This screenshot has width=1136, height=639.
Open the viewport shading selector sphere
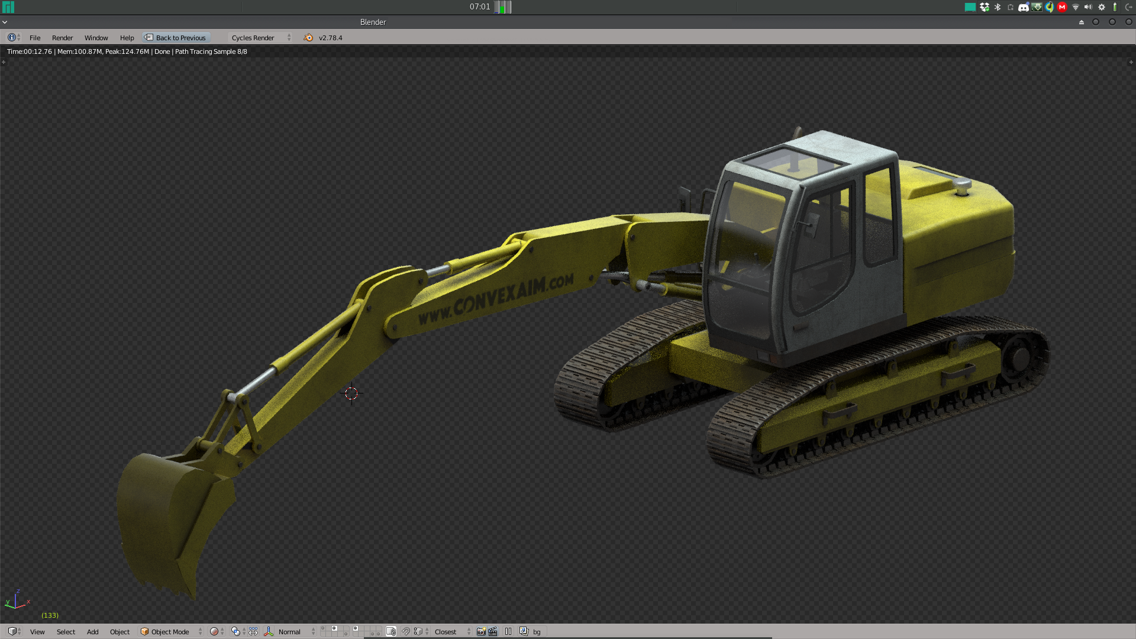coord(214,631)
